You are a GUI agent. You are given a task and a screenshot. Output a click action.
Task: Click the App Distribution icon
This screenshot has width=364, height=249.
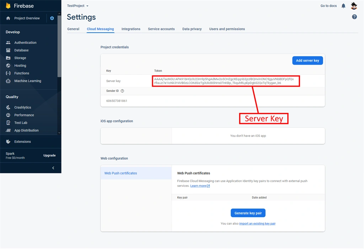[8, 130]
